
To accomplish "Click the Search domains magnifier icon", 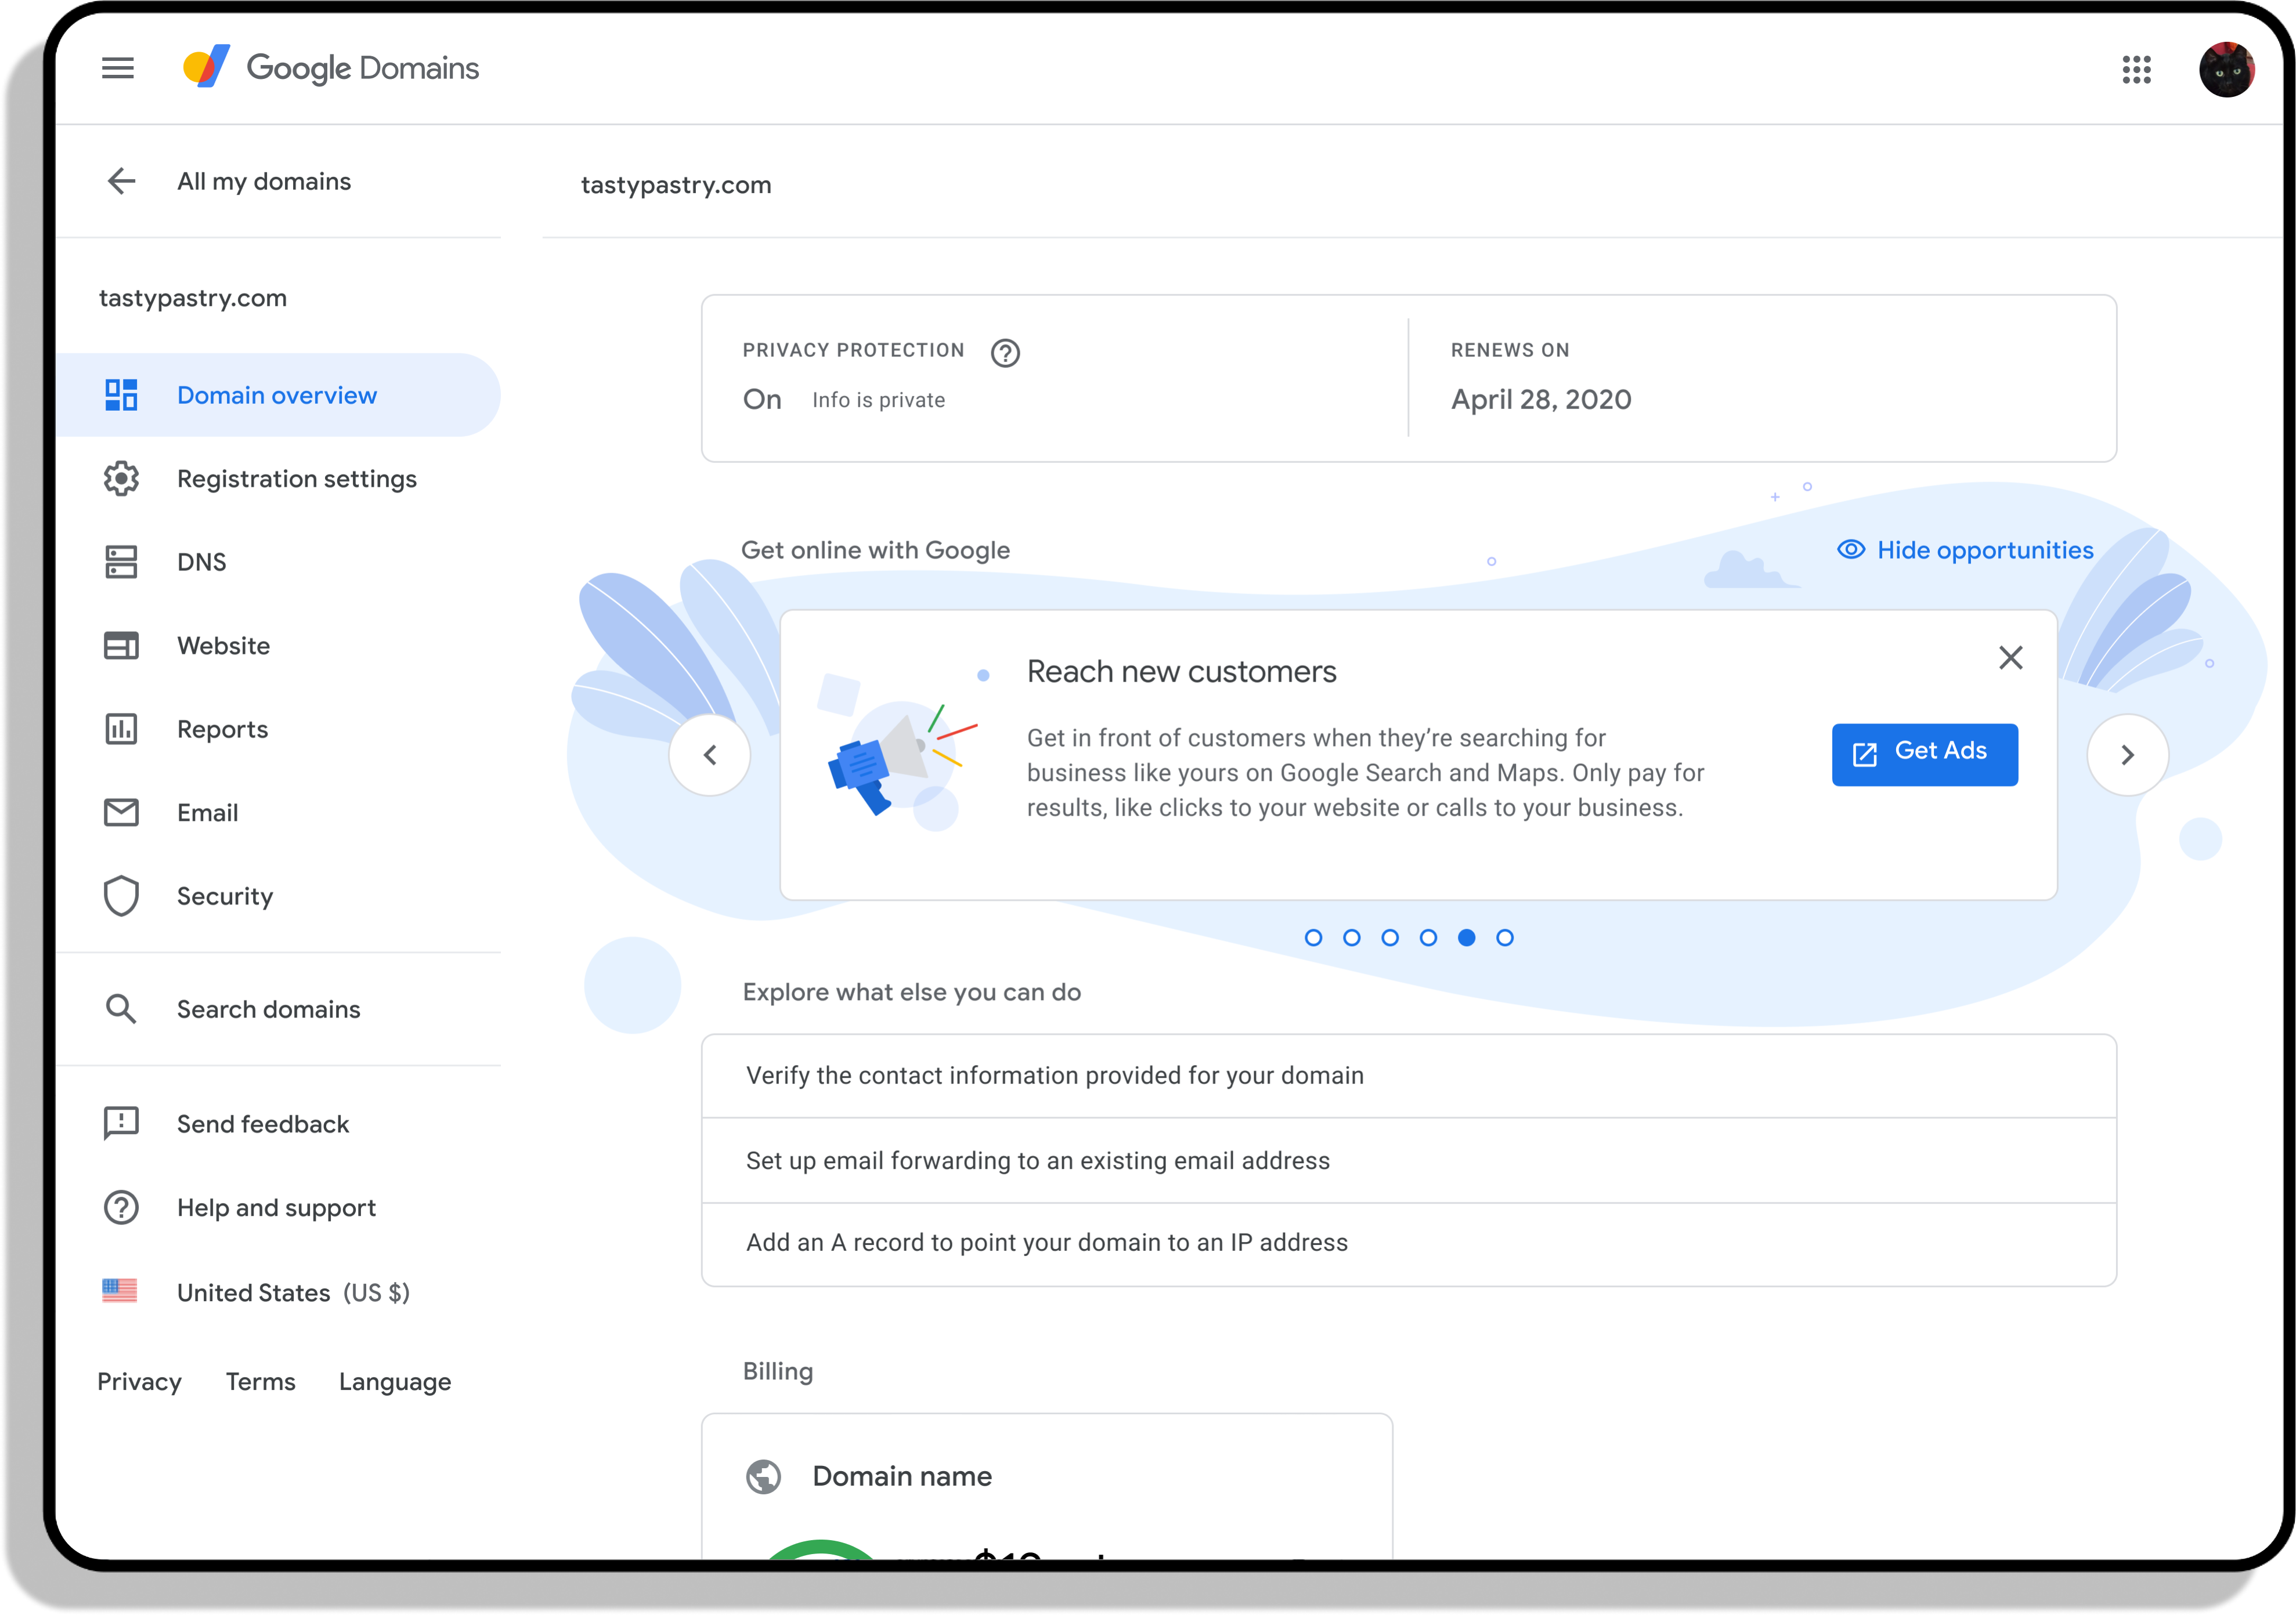I will 121,1008.
